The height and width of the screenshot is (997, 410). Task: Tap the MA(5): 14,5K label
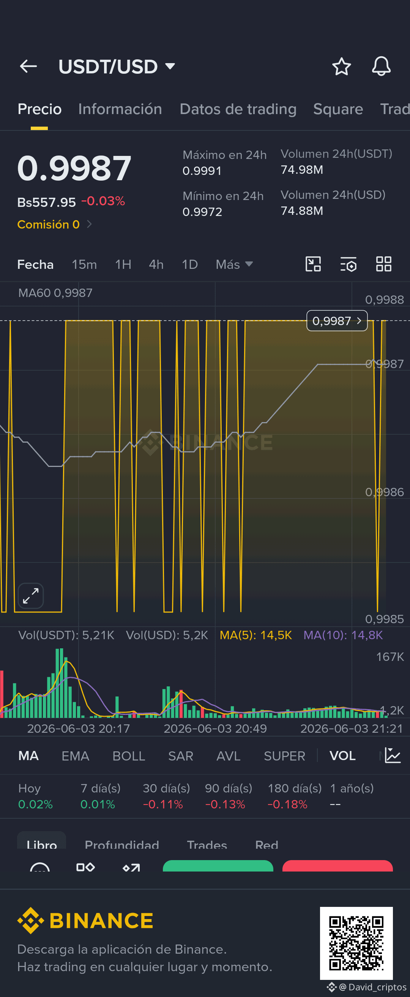255,635
